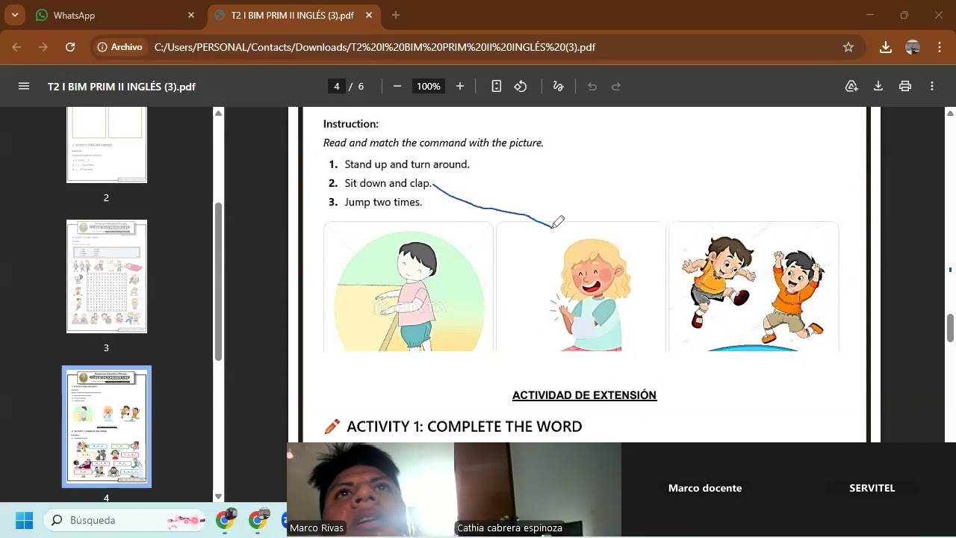Select SERVITEL participant tile
956x538 pixels.
pyautogui.click(x=872, y=488)
